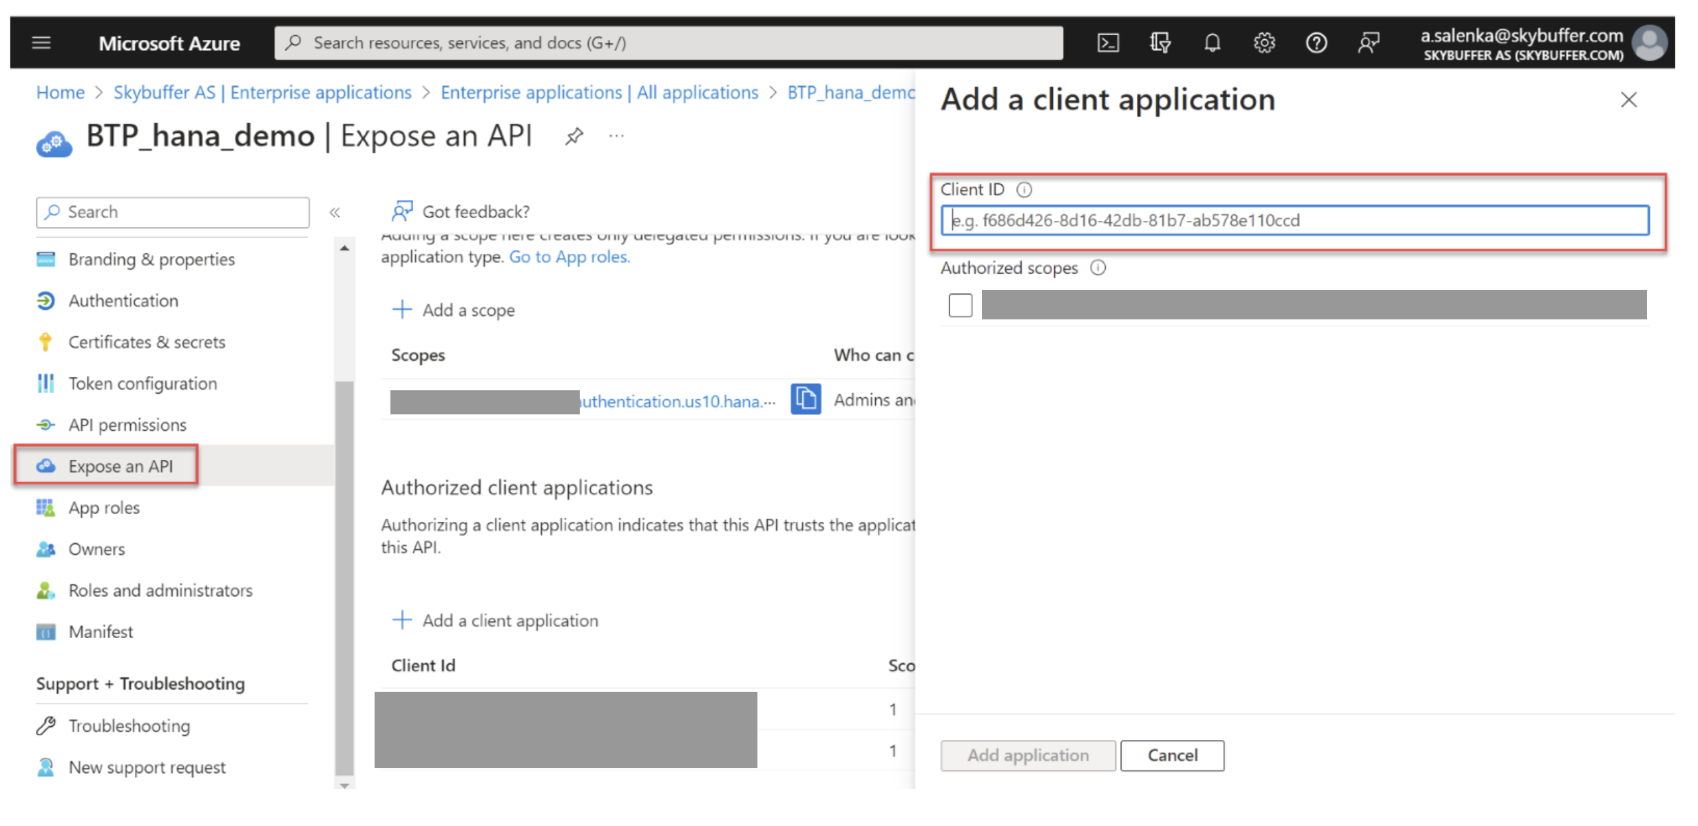Image resolution: width=1698 pixels, height=826 pixels.
Task: Close the Add a client application panel
Action: [1628, 100]
